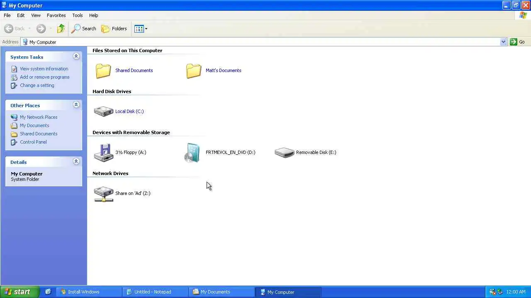Click the network tray icon
The height and width of the screenshot is (298, 531).
[492, 292]
